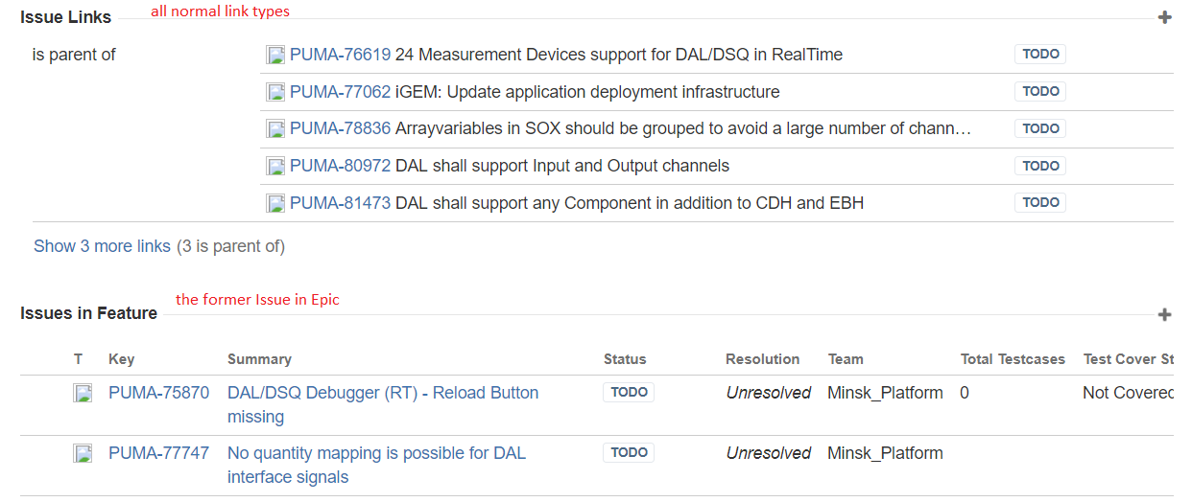Screen dimensions: 1192x502
Task: Expand 'Show 3 more links'
Action: 102,246
